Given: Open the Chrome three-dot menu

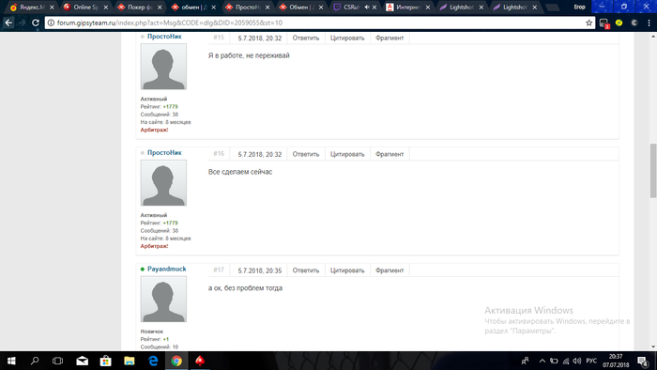Looking at the screenshot, I should 649,23.
